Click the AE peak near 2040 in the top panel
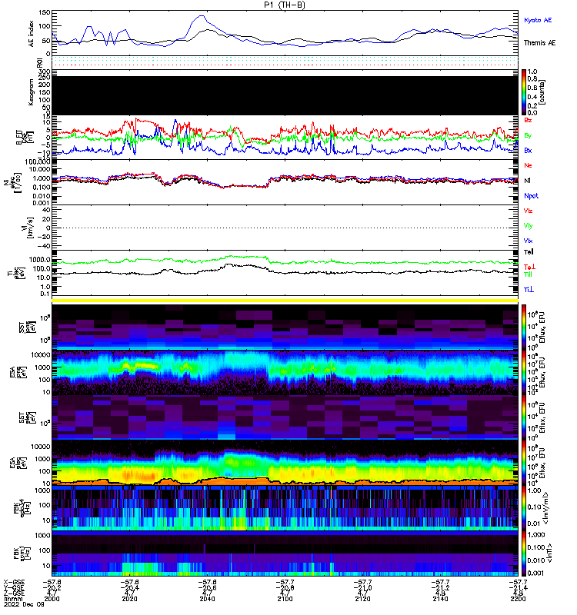The image size is (577, 615). [202, 16]
